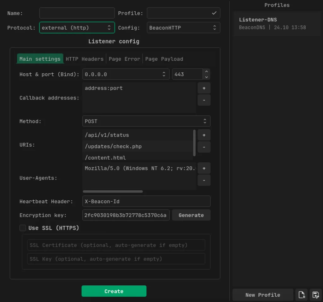Add a new URI with plus

pyautogui.click(x=204, y=135)
